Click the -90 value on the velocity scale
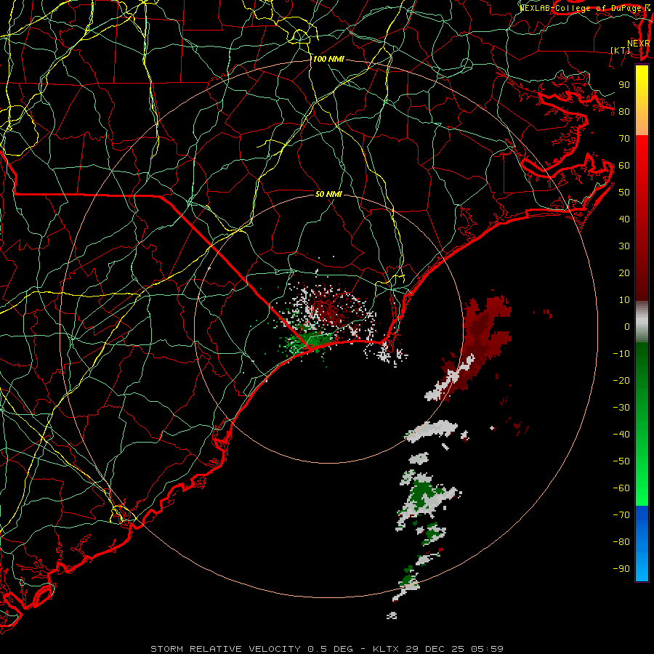Viewport: 654px width, 654px height. point(621,569)
